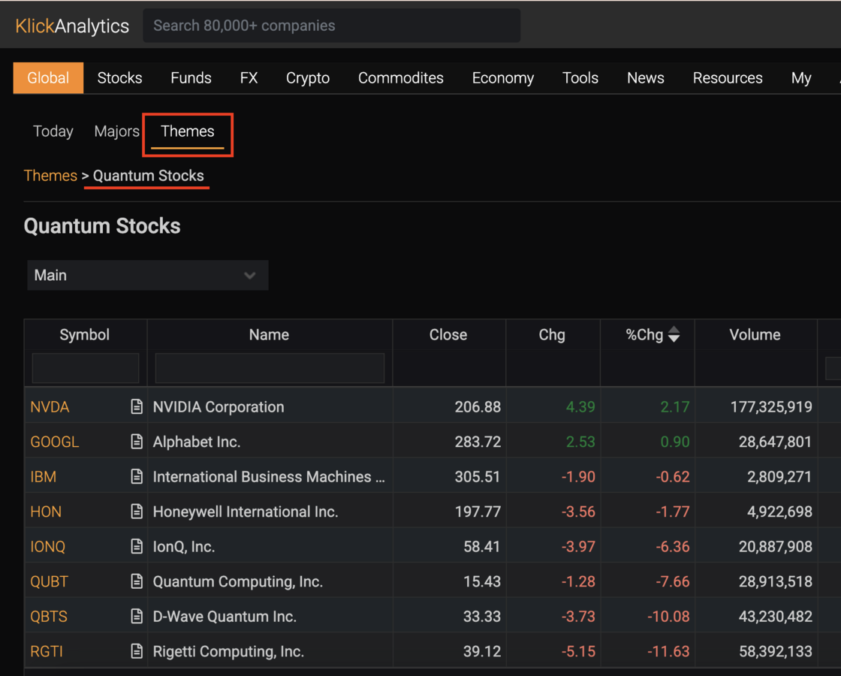Focus the Name column filter field
The height and width of the screenshot is (676, 841).
click(x=270, y=368)
